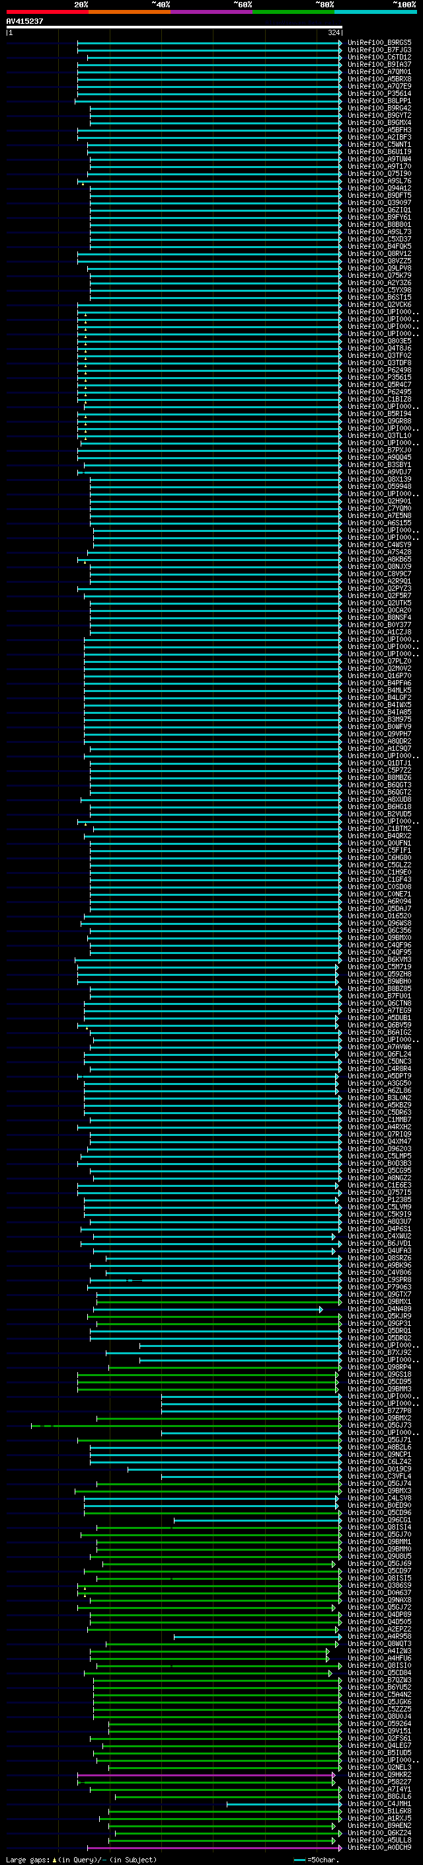Click the magenta ~60% identity legend segment
This screenshot has height=1865, width=423.
pyautogui.click(x=211, y=12)
